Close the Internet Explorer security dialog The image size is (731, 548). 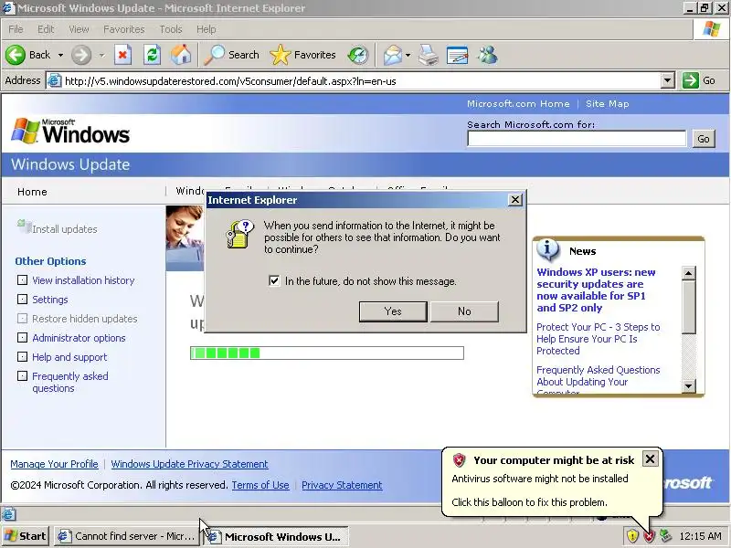(514, 200)
